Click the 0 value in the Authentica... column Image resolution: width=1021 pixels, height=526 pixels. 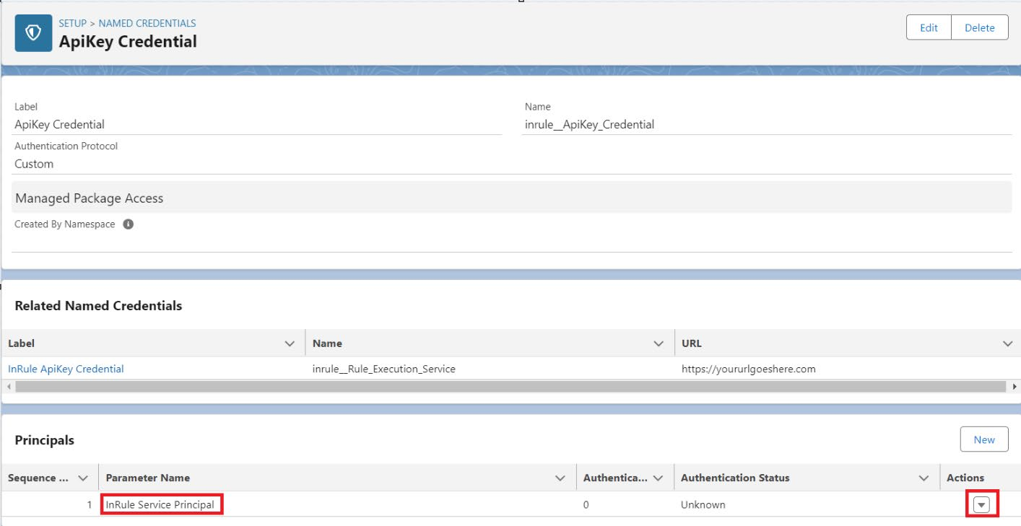(586, 505)
